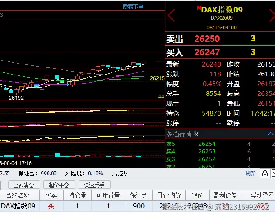Click the left red arrow beside DAX指数09

click(171, 15)
